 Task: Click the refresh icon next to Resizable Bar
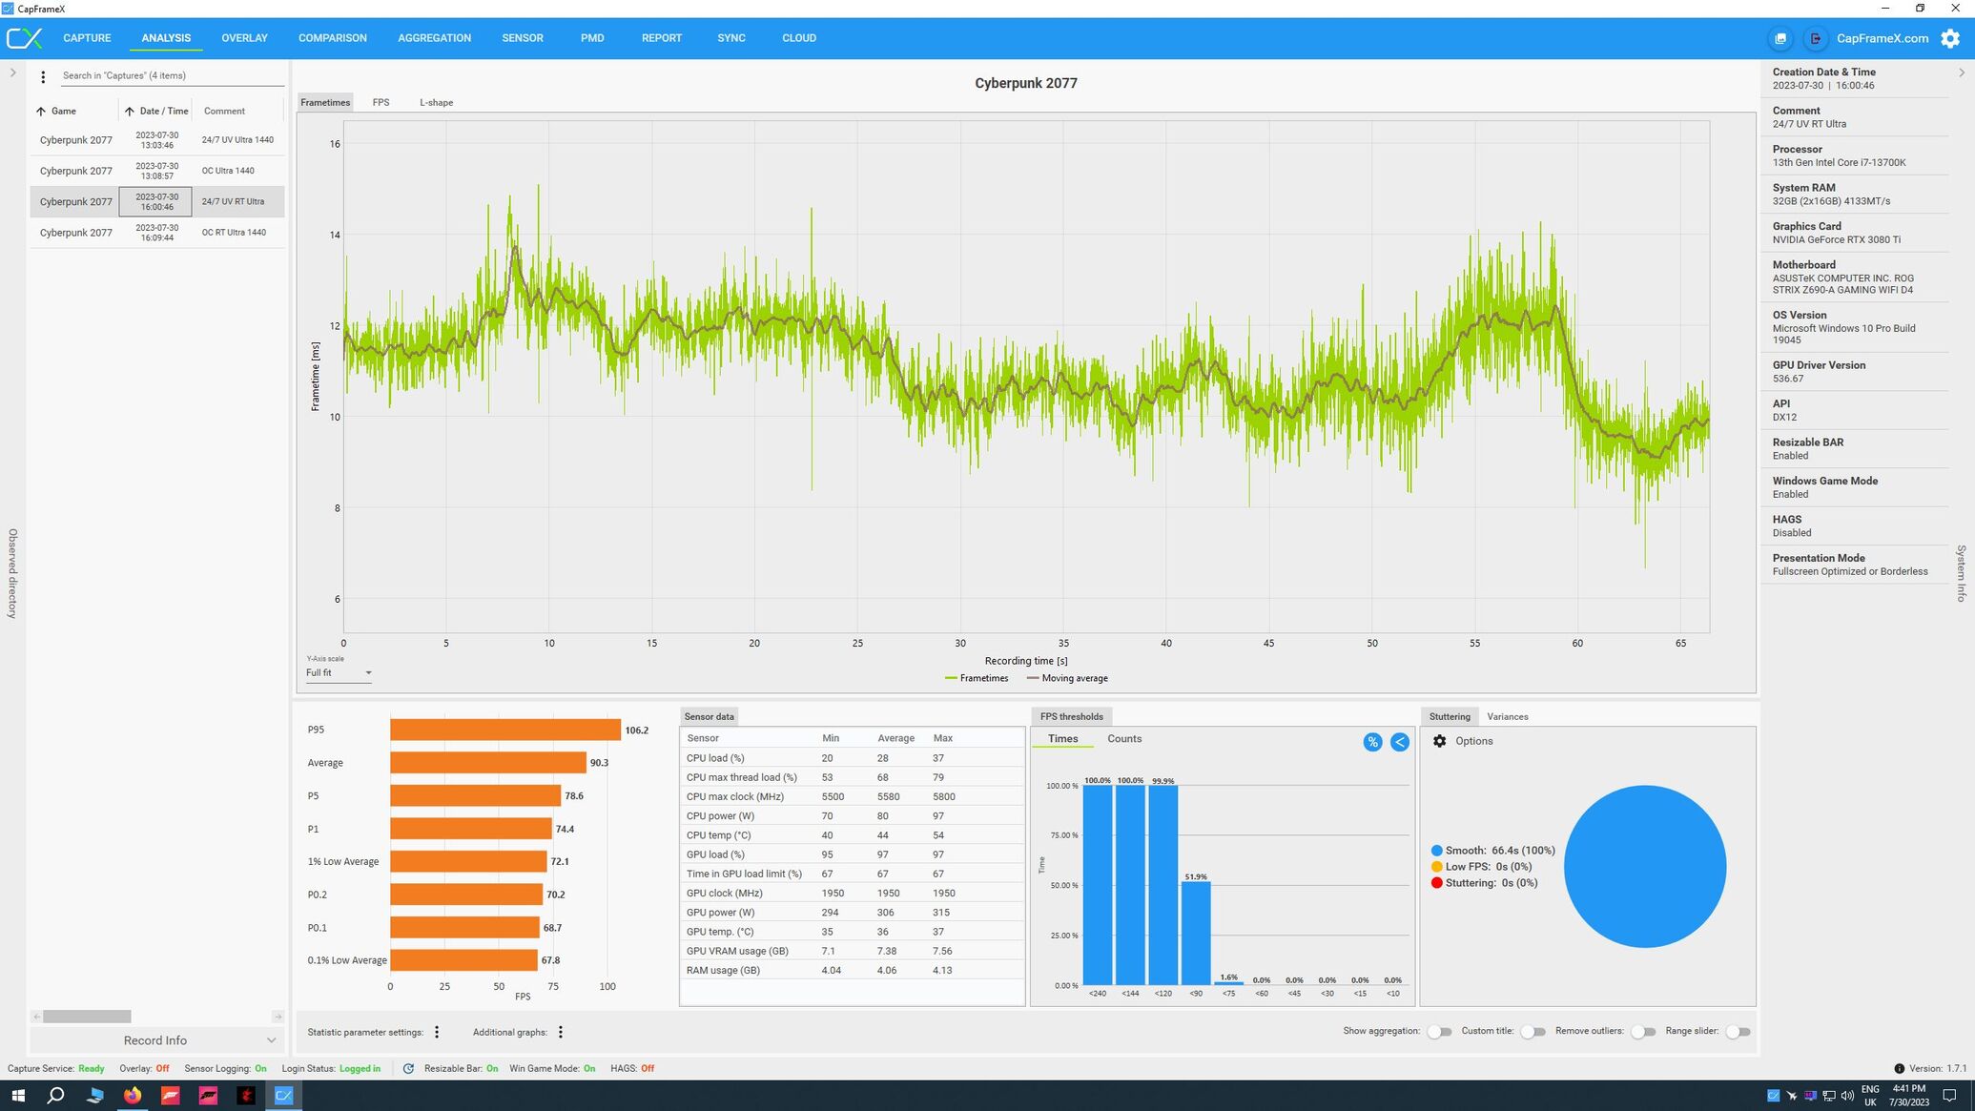pyautogui.click(x=408, y=1068)
